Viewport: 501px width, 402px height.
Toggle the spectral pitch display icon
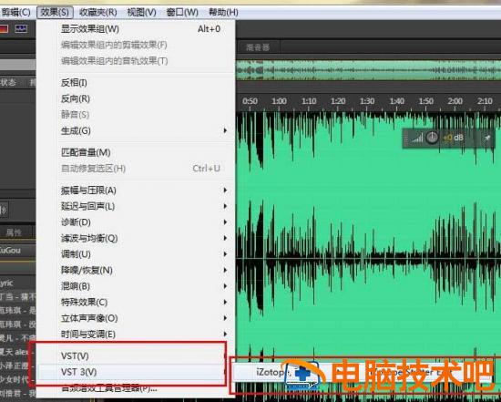click(21, 29)
